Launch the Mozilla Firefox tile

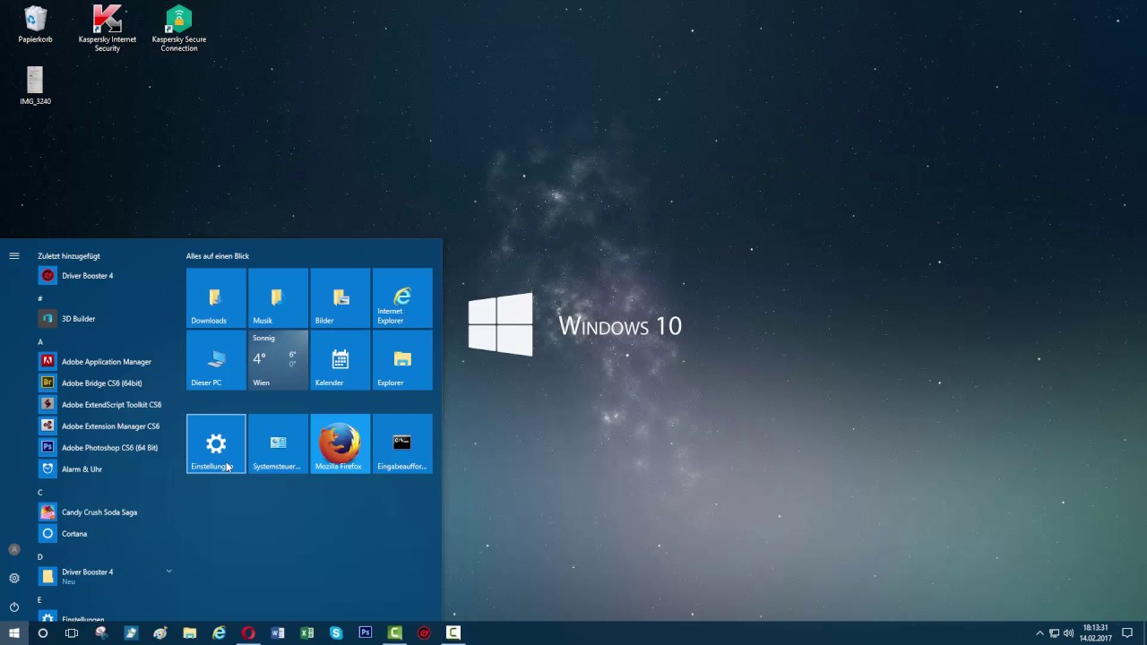340,444
